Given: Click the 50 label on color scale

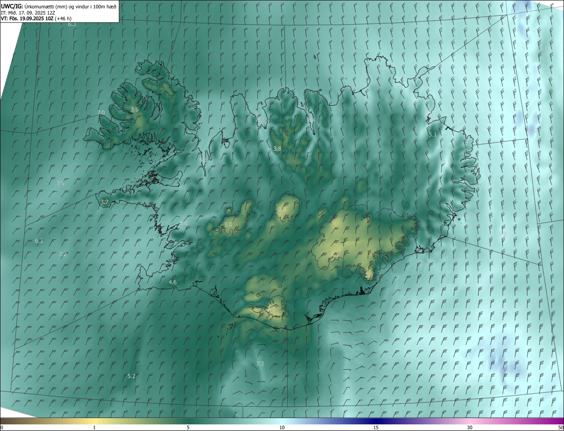Looking at the screenshot, I should pos(560,427).
